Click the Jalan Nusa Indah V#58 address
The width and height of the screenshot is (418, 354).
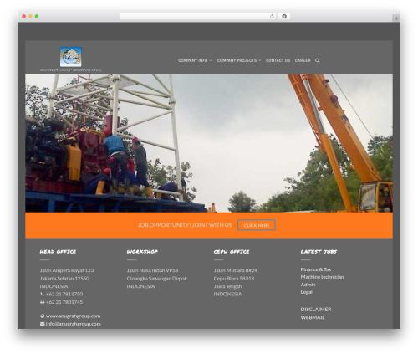click(x=152, y=270)
